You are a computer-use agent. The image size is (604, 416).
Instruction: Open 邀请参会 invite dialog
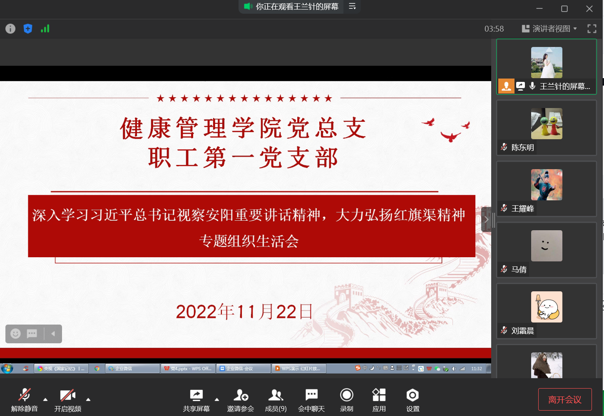(241, 400)
